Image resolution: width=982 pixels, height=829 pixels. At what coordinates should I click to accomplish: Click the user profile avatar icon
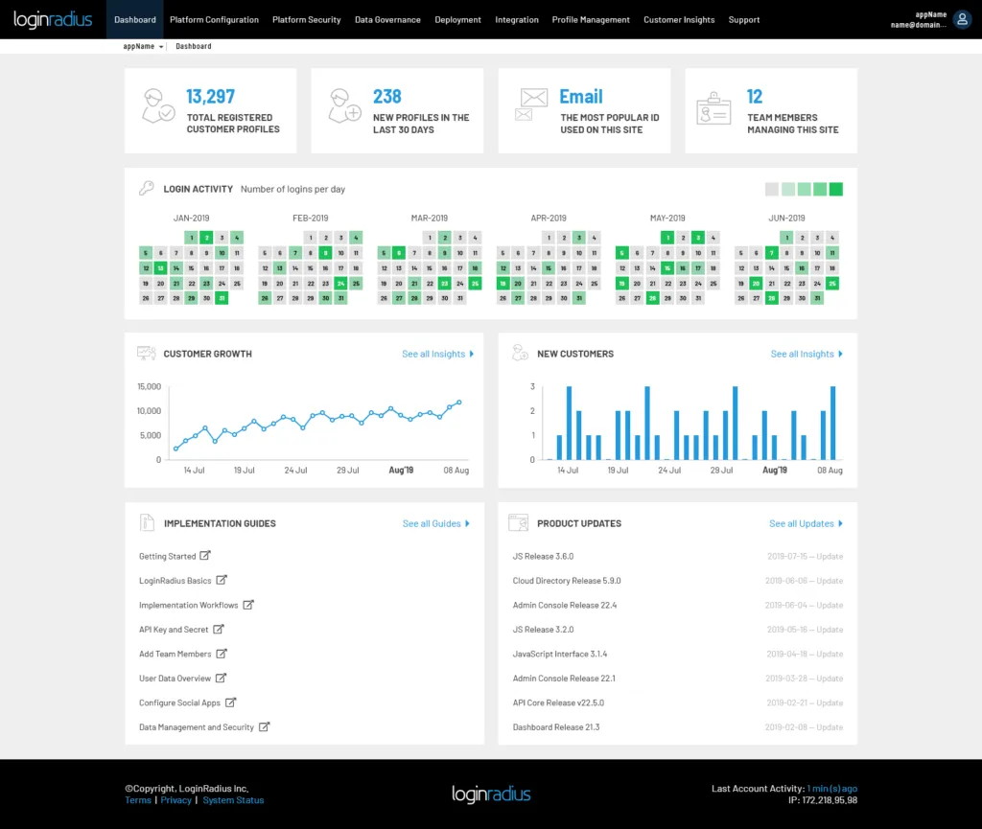pos(962,19)
